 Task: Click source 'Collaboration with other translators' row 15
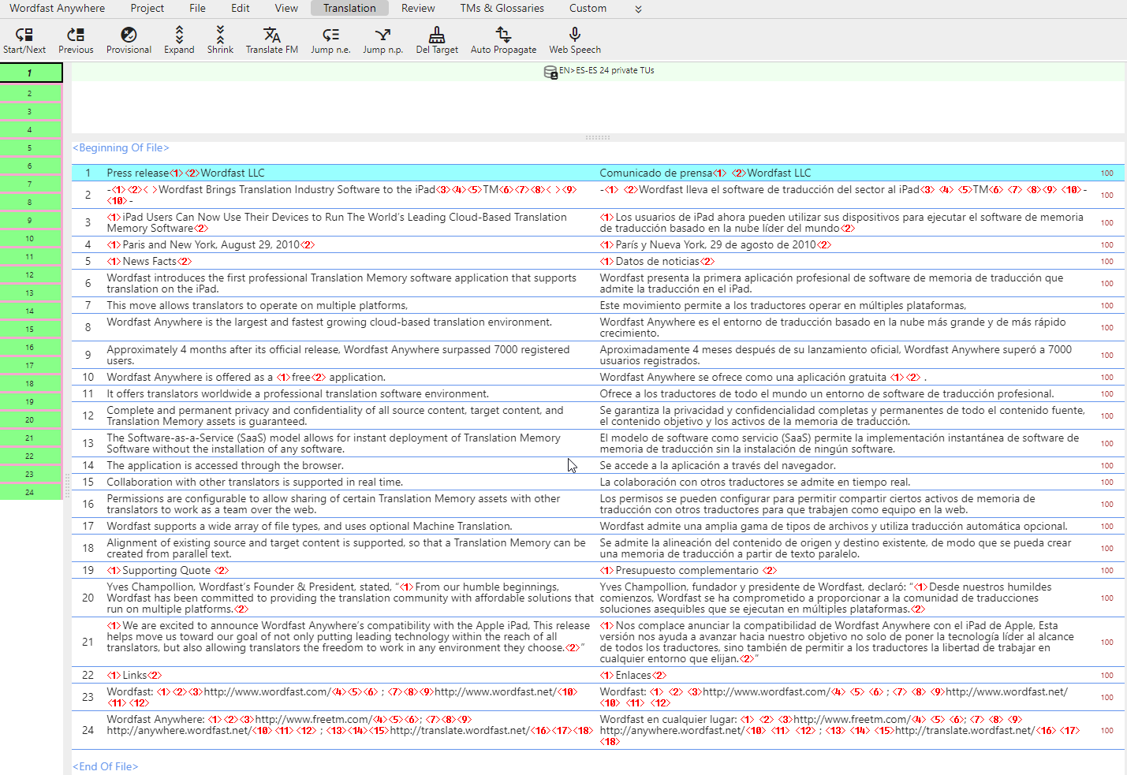pyautogui.click(x=255, y=482)
